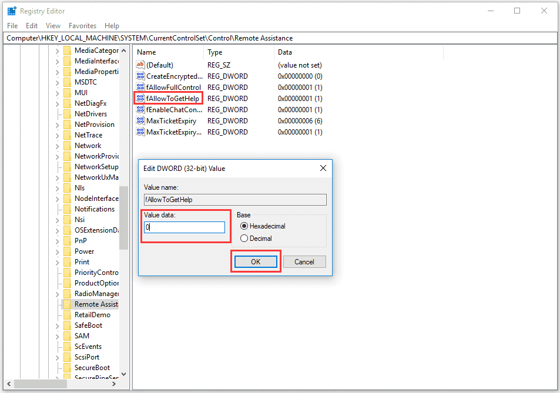Click inside the Value data field
Viewport: 560px width, 393px height.
pyautogui.click(x=185, y=226)
